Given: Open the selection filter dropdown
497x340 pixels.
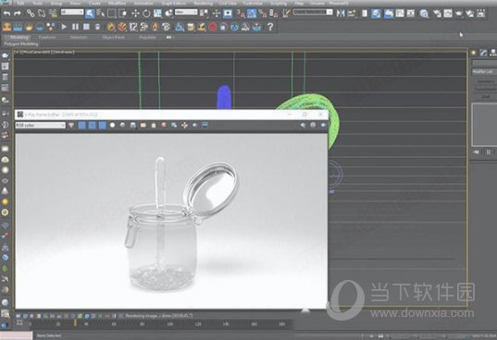Looking at the screenshot, I should pyautogui.click(x=72, y=12).
